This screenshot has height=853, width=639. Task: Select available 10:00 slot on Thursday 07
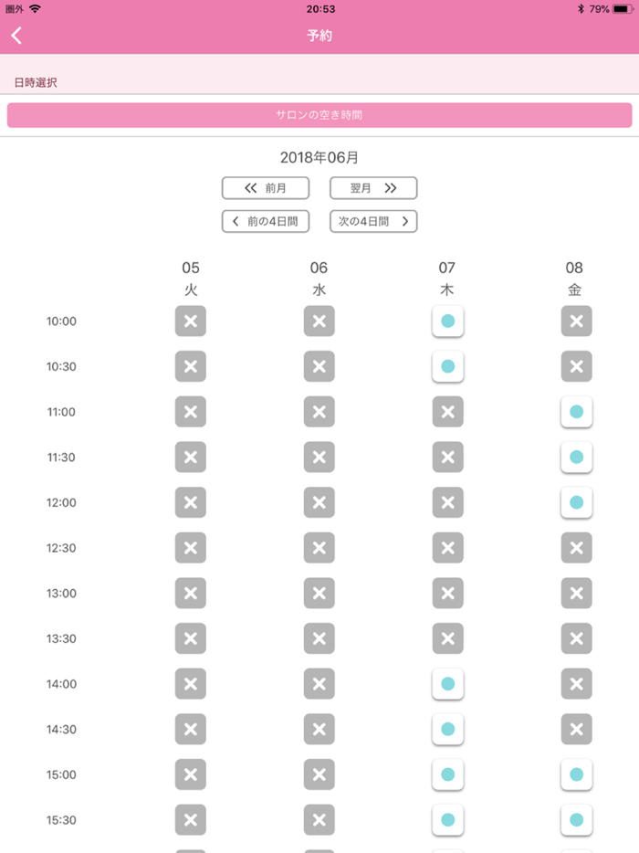447,321
